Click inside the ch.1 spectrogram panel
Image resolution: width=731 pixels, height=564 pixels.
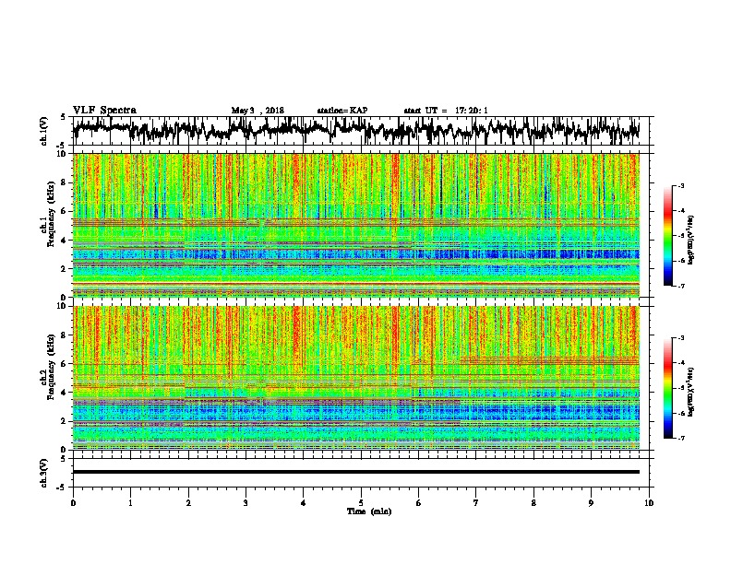pos(355,225)
